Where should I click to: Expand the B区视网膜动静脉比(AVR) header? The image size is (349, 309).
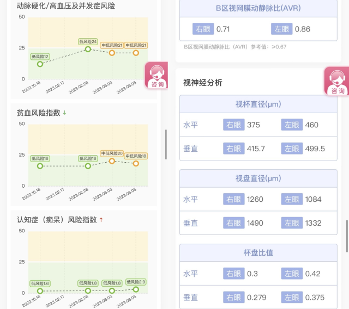click(x=258, y=9)
